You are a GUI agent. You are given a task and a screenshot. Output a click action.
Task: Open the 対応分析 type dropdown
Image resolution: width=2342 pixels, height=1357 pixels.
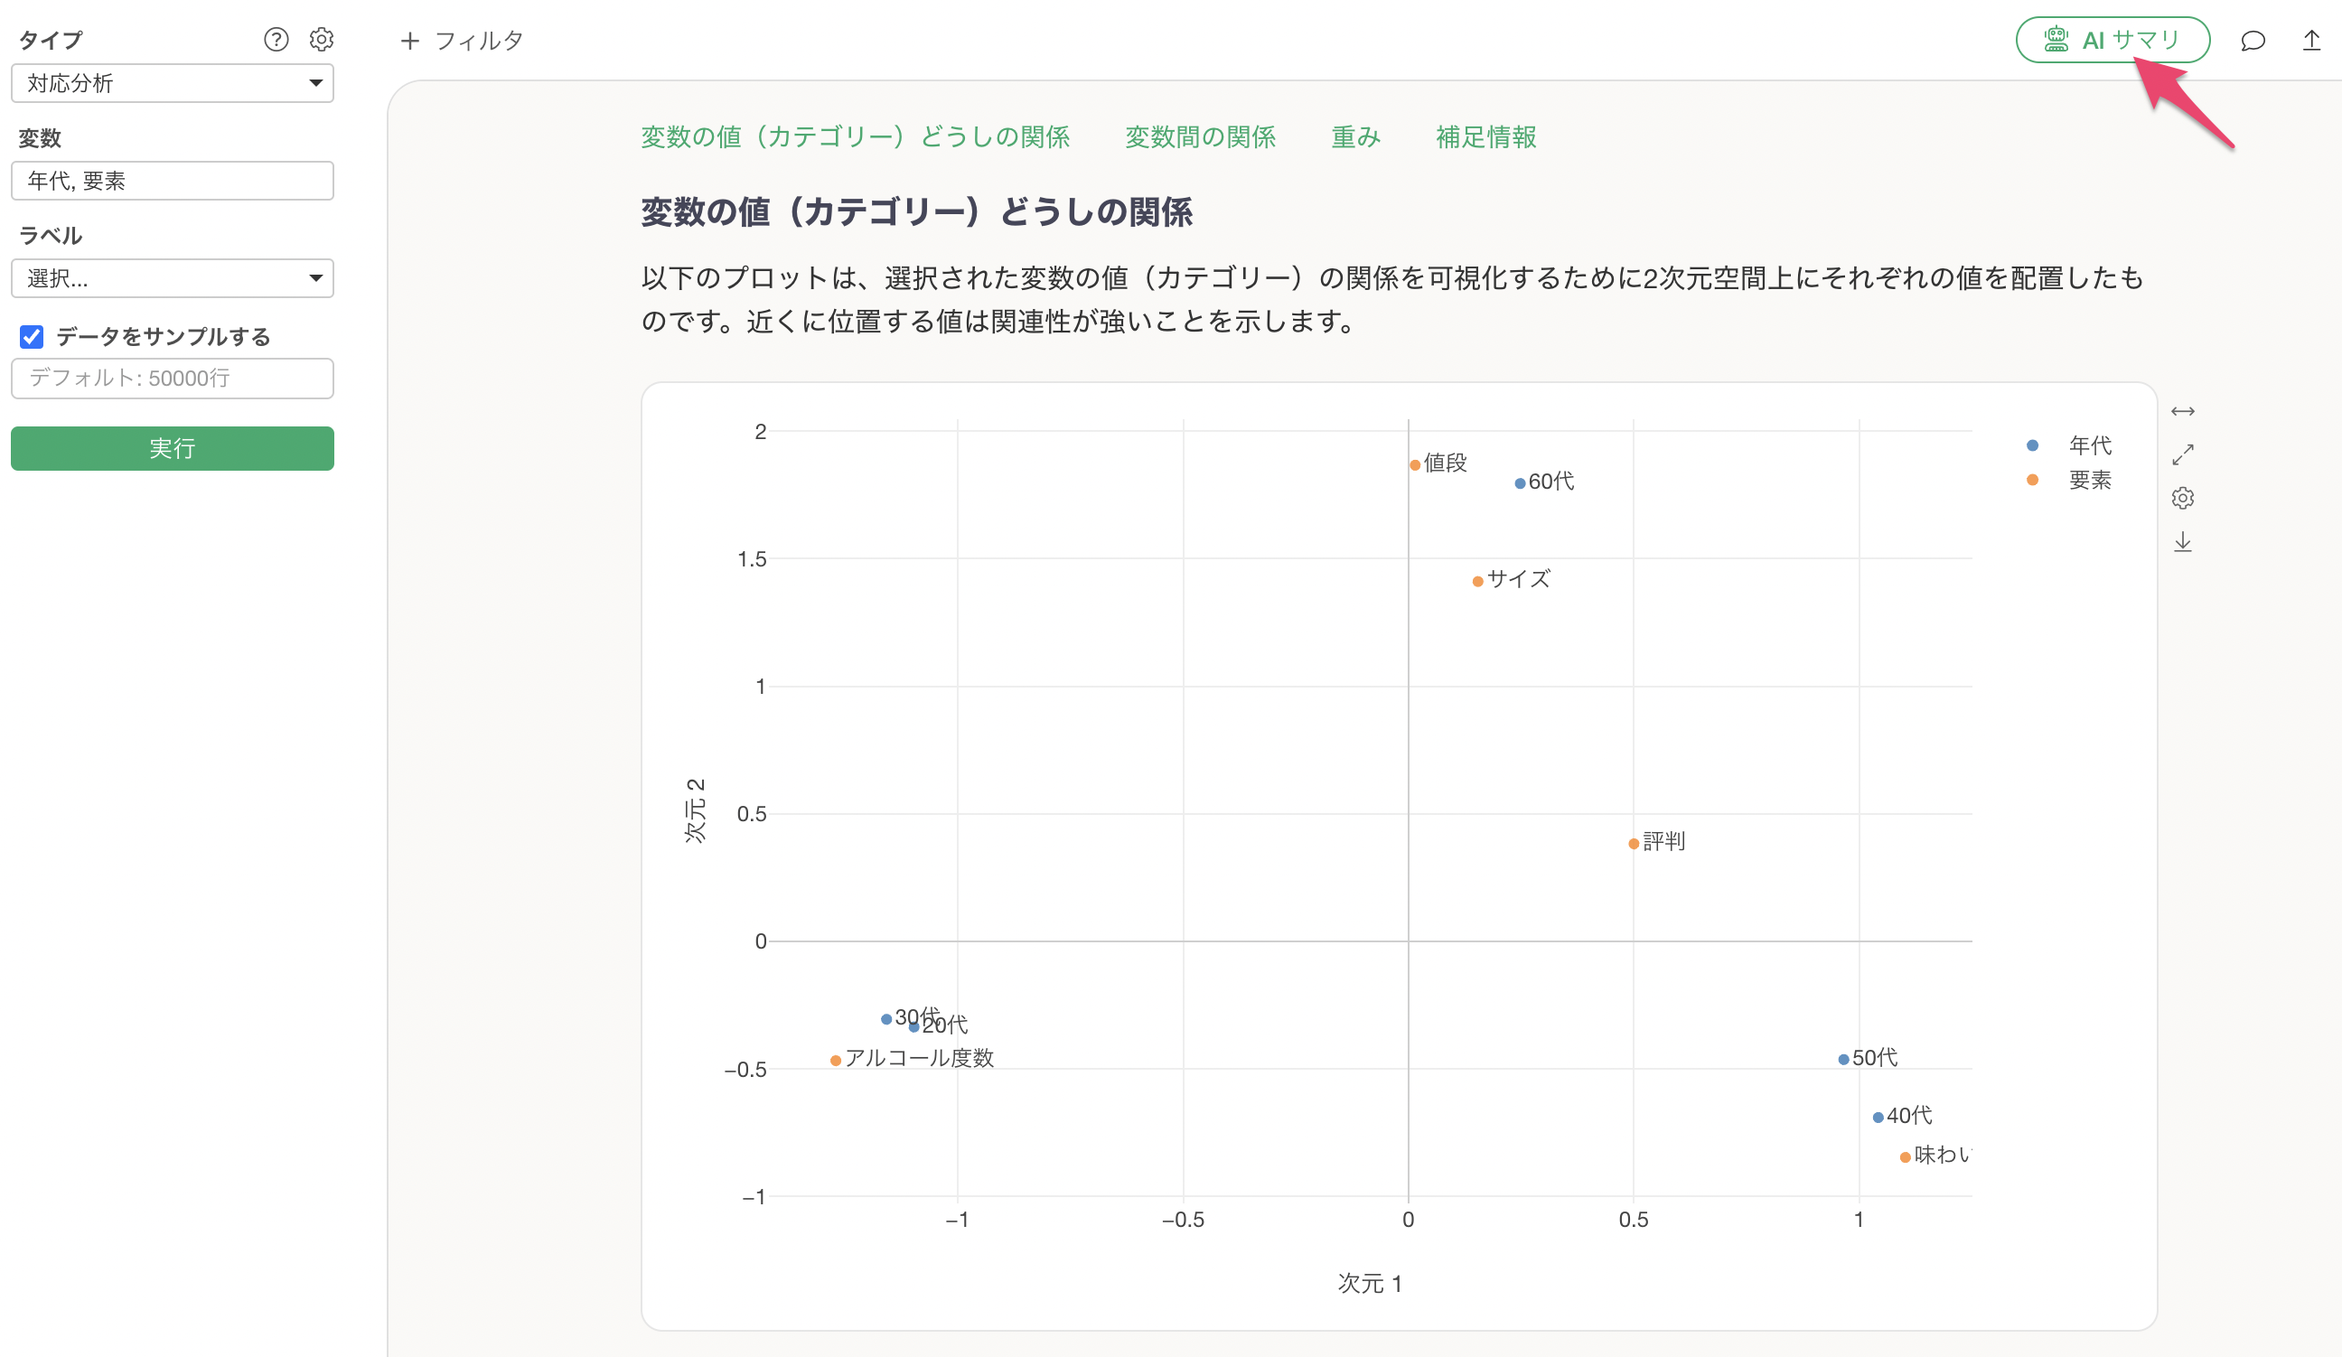click(x=172, y=84)
